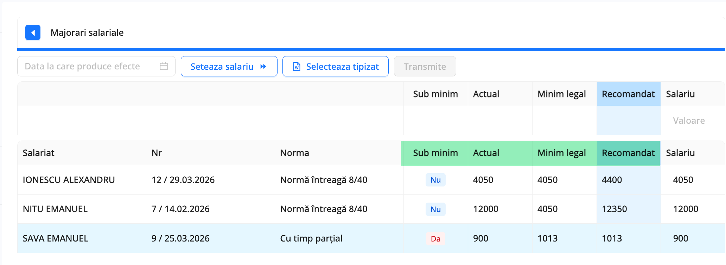
Task: Select the upper Recomandat column header
Action: tap(628, 94)
